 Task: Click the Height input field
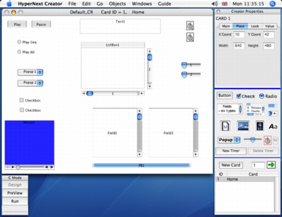(269, 46)
